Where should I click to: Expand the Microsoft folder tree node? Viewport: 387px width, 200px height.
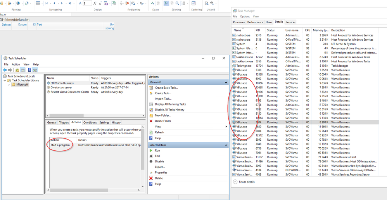point(9,84)
